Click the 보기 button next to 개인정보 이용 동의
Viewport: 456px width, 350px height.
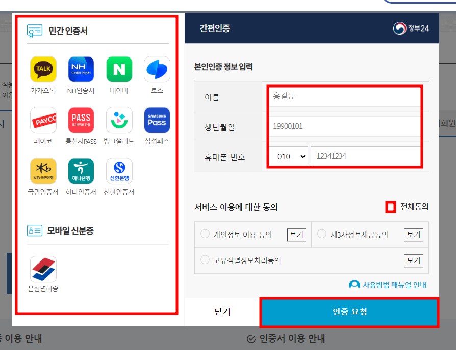point(296,235)
